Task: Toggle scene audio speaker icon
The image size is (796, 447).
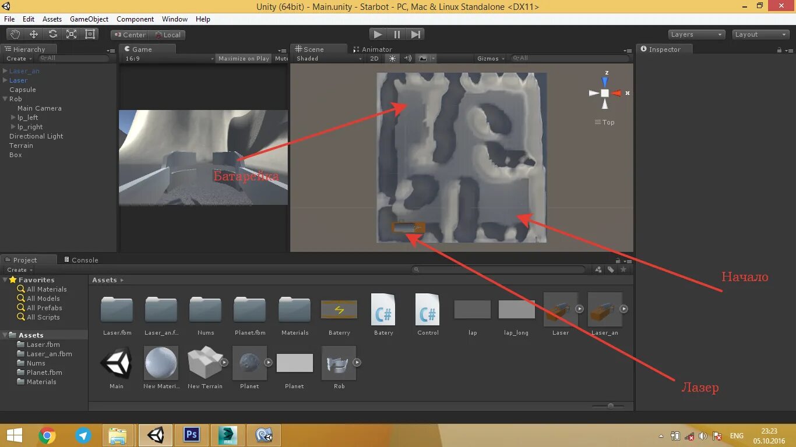Action: 407,58
